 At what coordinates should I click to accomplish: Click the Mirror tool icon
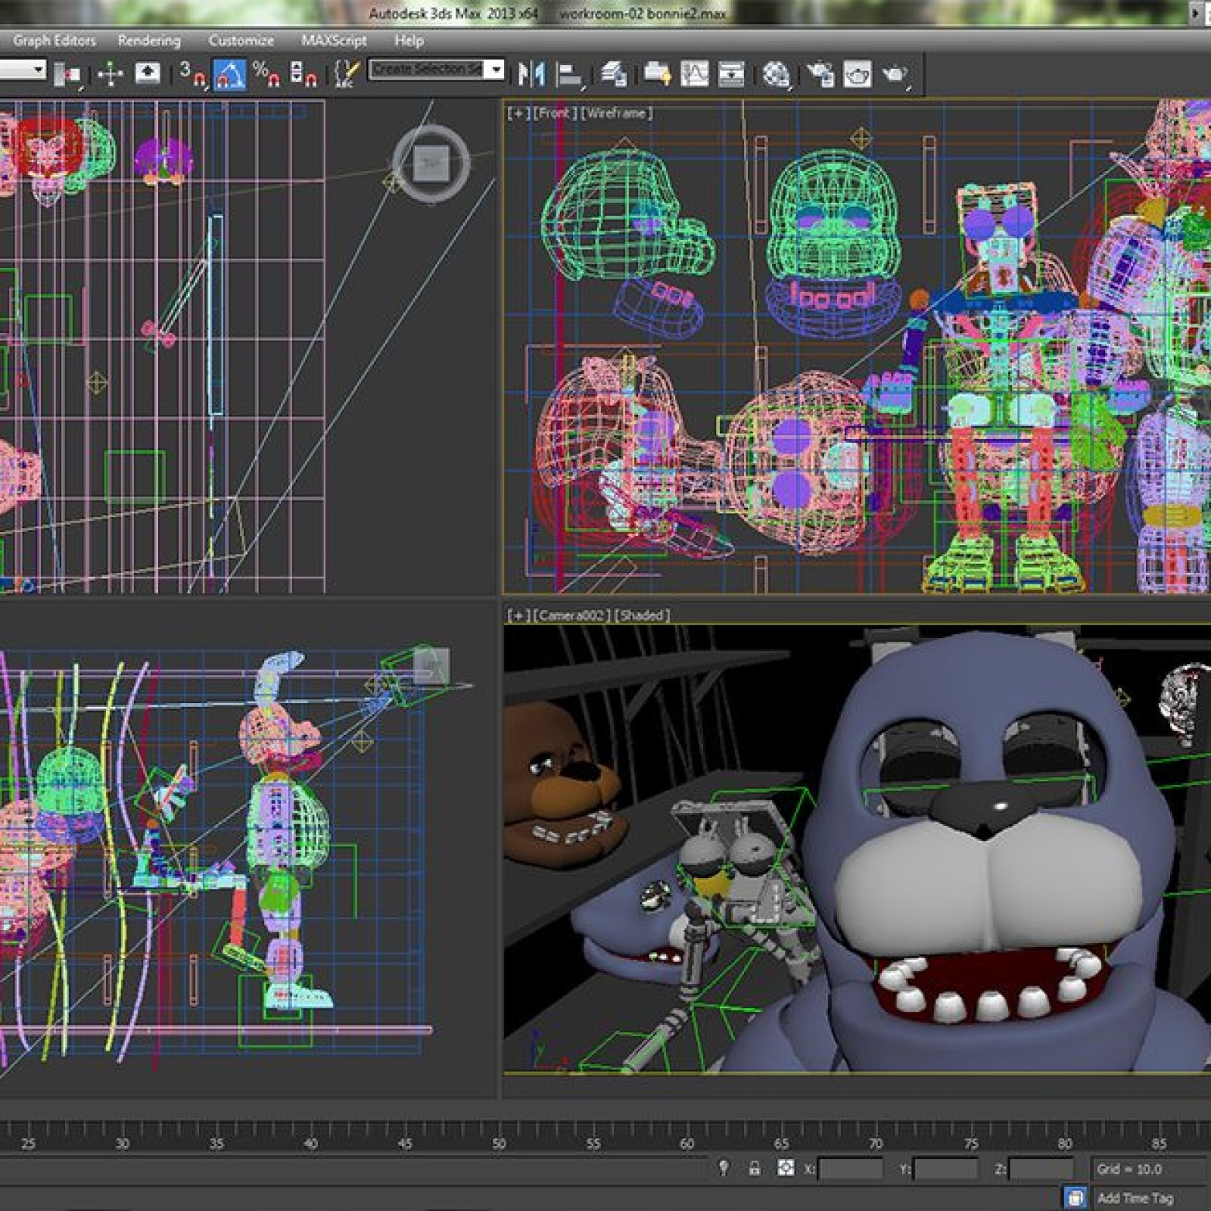point(531,74)
